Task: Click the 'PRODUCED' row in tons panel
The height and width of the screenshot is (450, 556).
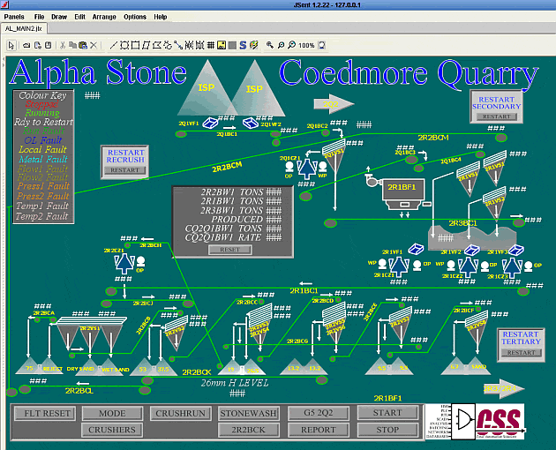Action: (246, 220)
